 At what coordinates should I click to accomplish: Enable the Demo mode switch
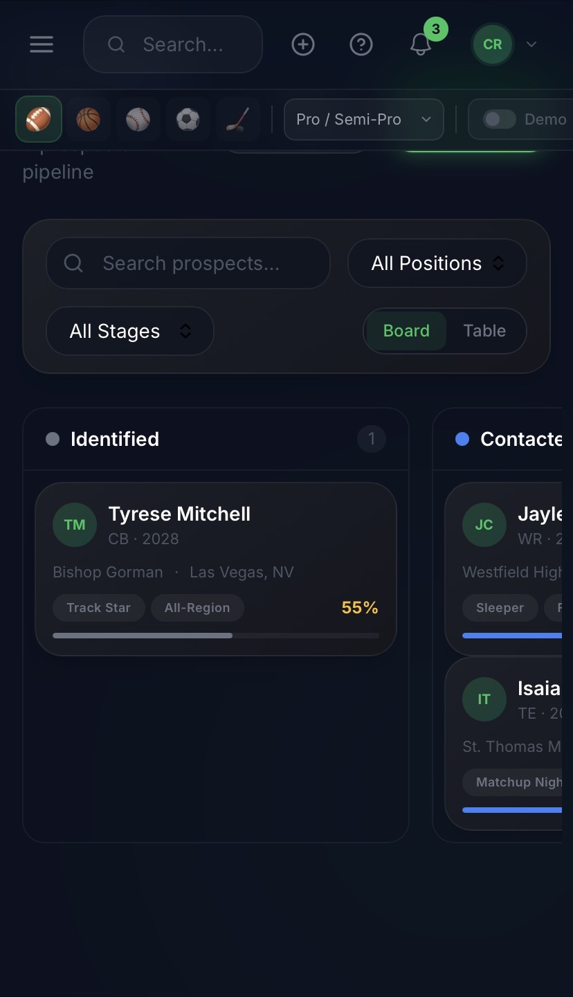[498, 119]
